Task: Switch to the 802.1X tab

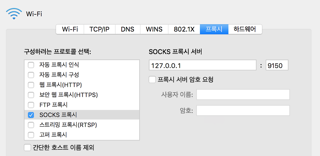Action: pyautogui.click(x=184, y=29)
